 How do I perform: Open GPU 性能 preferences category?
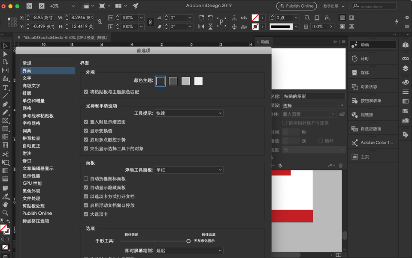click(x=32, y=184)
